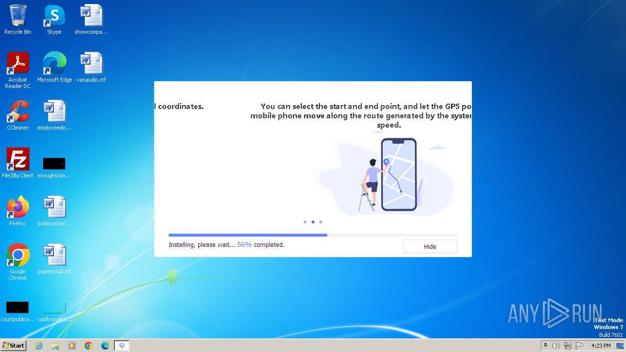Select the indiacustom... Word document

coord(54,211)
